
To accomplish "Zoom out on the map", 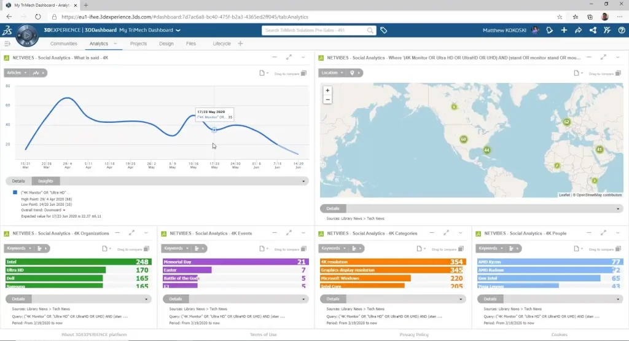I will click(327, 100).
